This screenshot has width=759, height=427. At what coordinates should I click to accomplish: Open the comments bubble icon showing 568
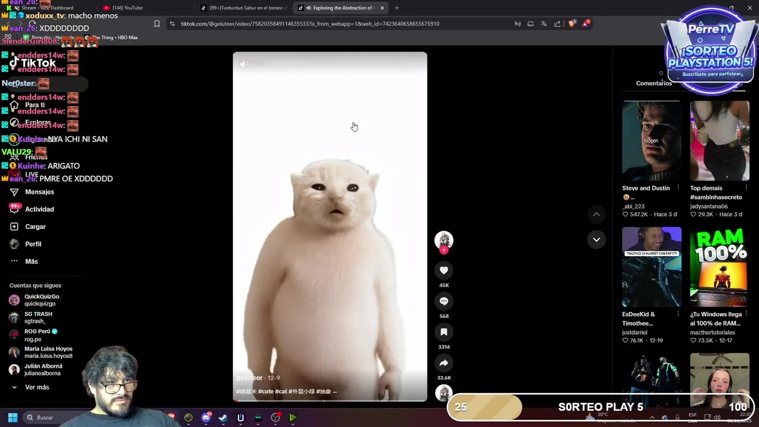tap(444, 301)
